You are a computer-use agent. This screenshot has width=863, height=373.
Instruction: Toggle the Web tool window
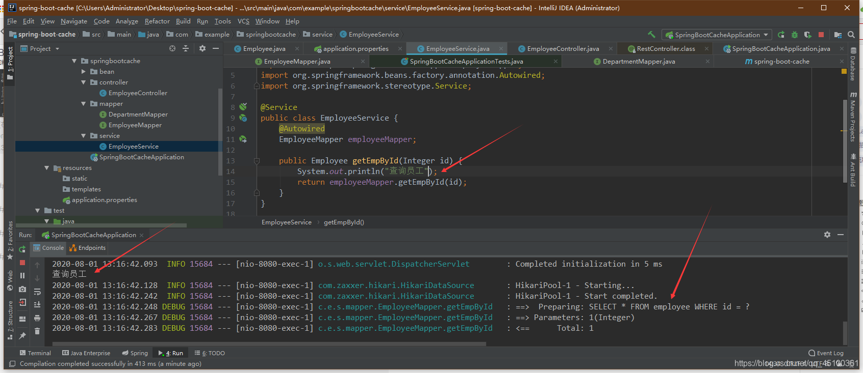click(10, 280)
